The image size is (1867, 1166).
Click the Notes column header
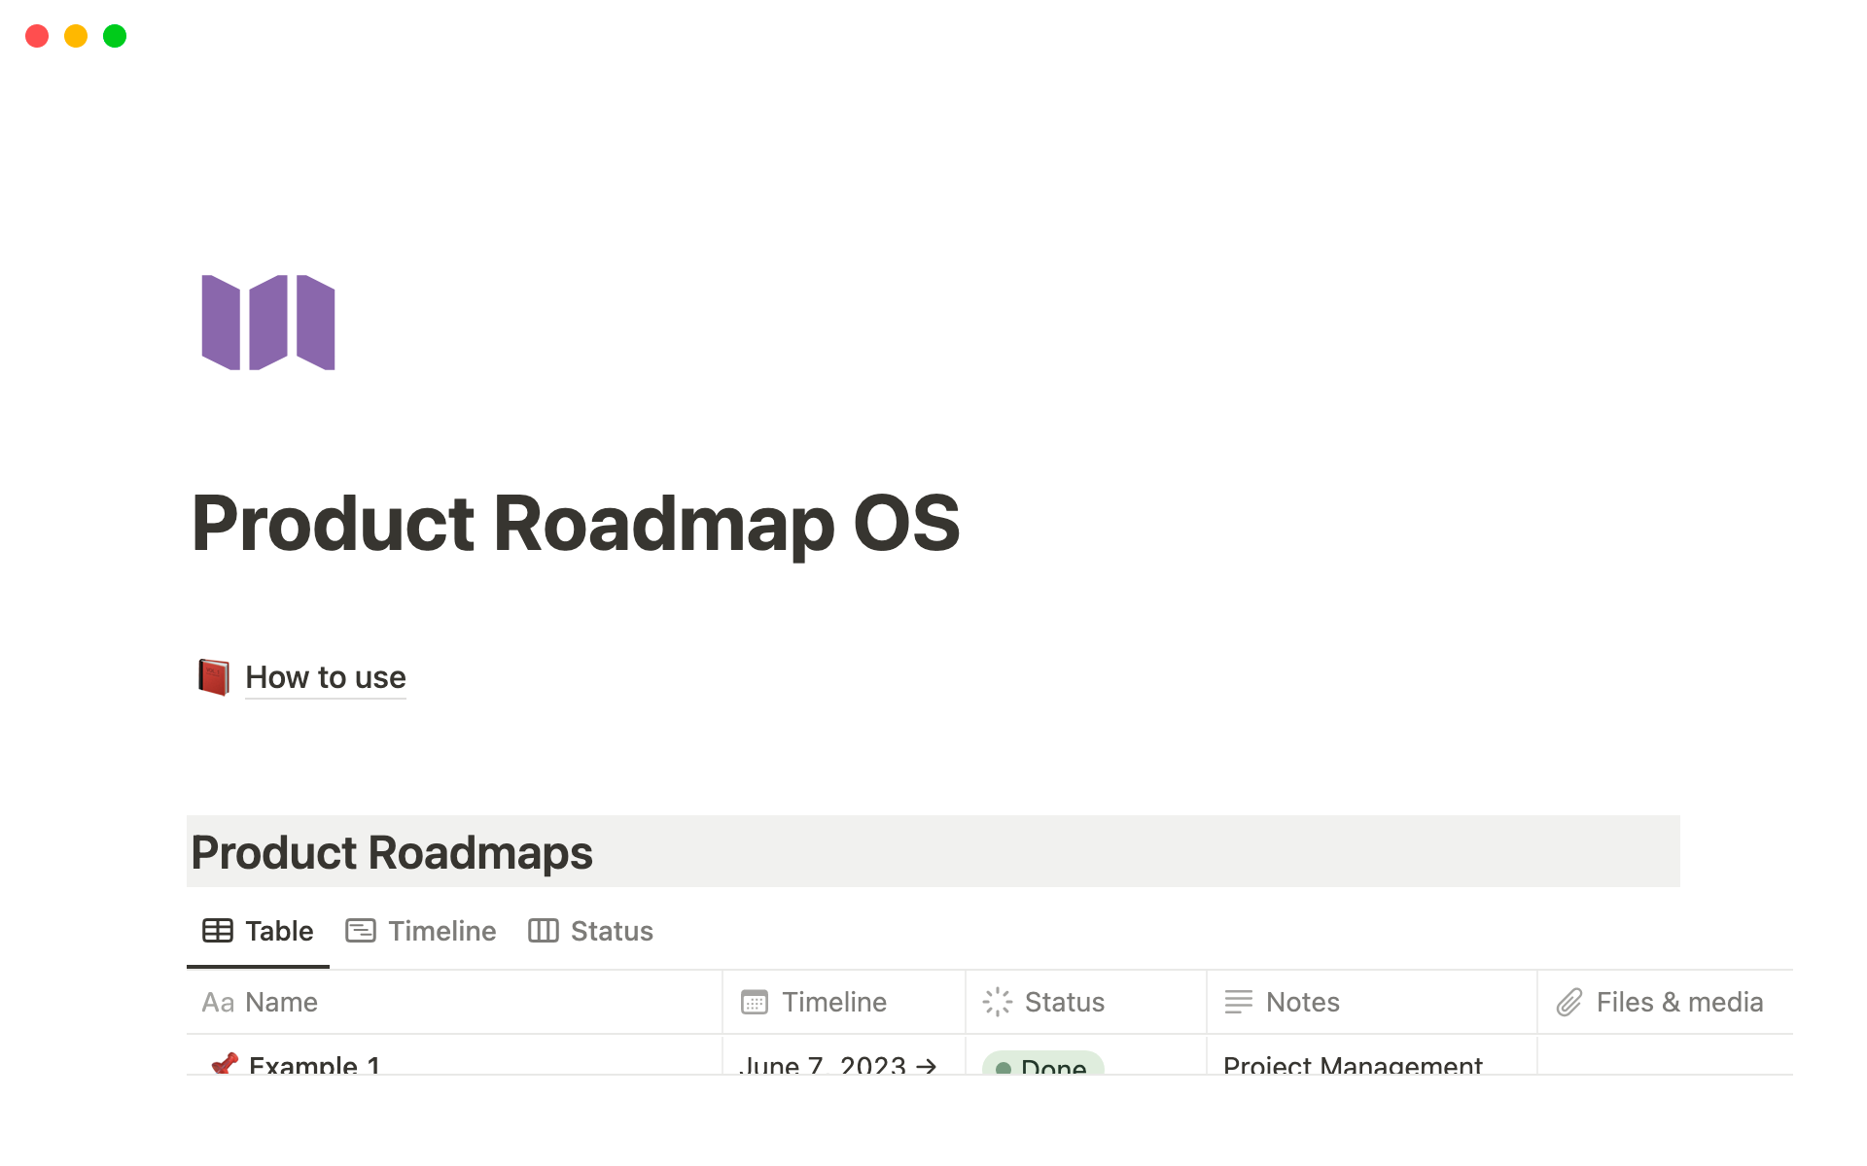click(x=1302, y=1002)
